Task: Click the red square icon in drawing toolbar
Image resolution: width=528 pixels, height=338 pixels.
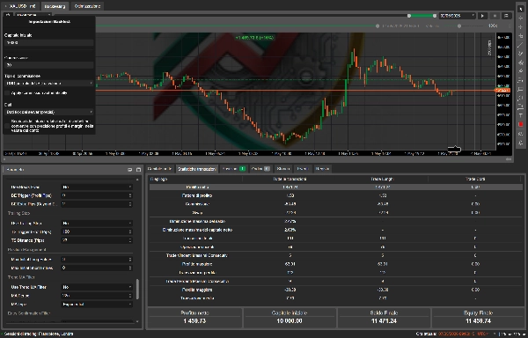Action: click(x=521, y=124)
